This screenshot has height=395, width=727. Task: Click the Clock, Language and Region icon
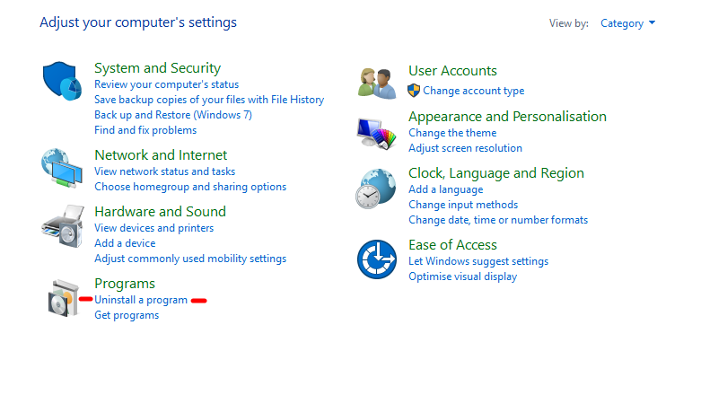click(376, 189)
